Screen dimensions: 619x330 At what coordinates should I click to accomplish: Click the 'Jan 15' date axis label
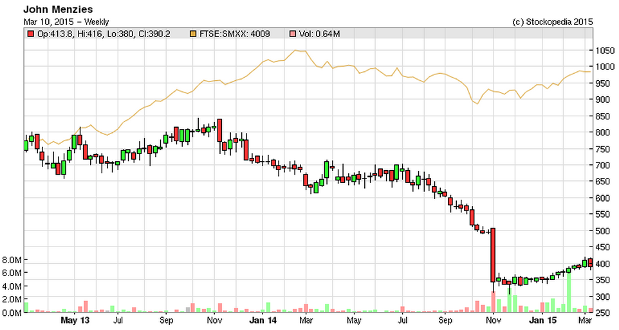(x=542, y=320)
